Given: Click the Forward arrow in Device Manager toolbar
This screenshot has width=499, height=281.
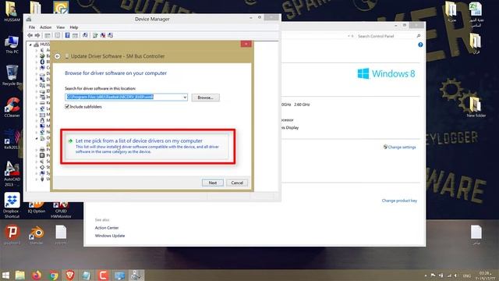Looking at the screenshot, I should coord(37,35).
